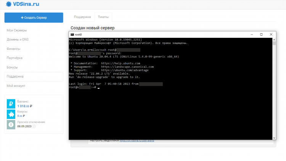Go to Финансы page

(x=13, y=49)
